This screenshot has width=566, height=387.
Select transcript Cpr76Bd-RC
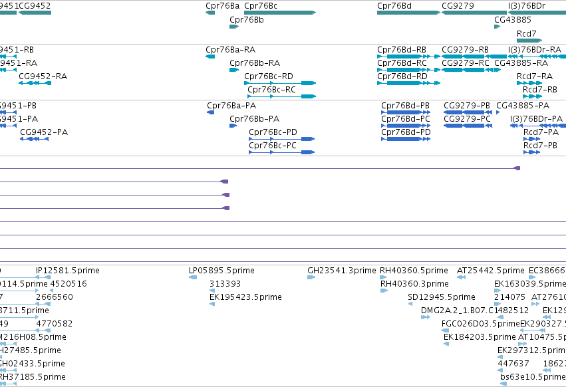point(408,70)
